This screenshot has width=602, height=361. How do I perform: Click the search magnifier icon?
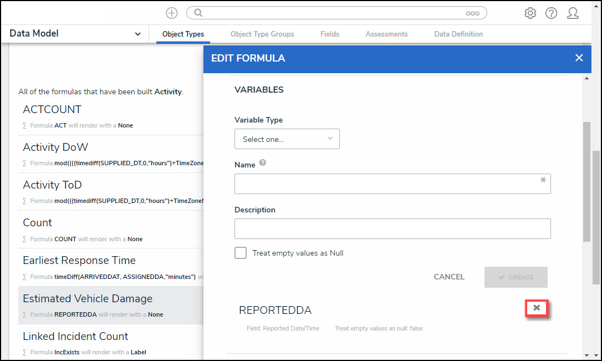coord(198,13)
